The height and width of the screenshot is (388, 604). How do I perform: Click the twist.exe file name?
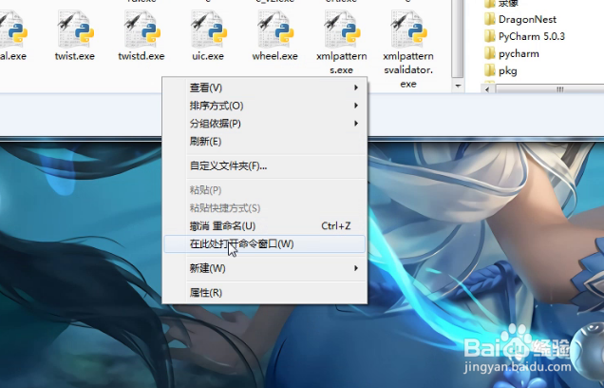(x=75, y=56)
